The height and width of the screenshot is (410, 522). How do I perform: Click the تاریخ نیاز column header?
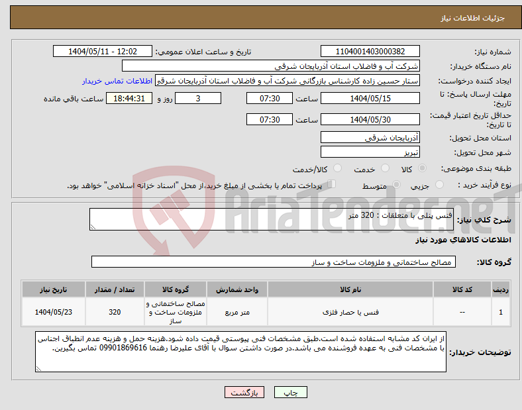pyautogui.click(x=54, y=289)
